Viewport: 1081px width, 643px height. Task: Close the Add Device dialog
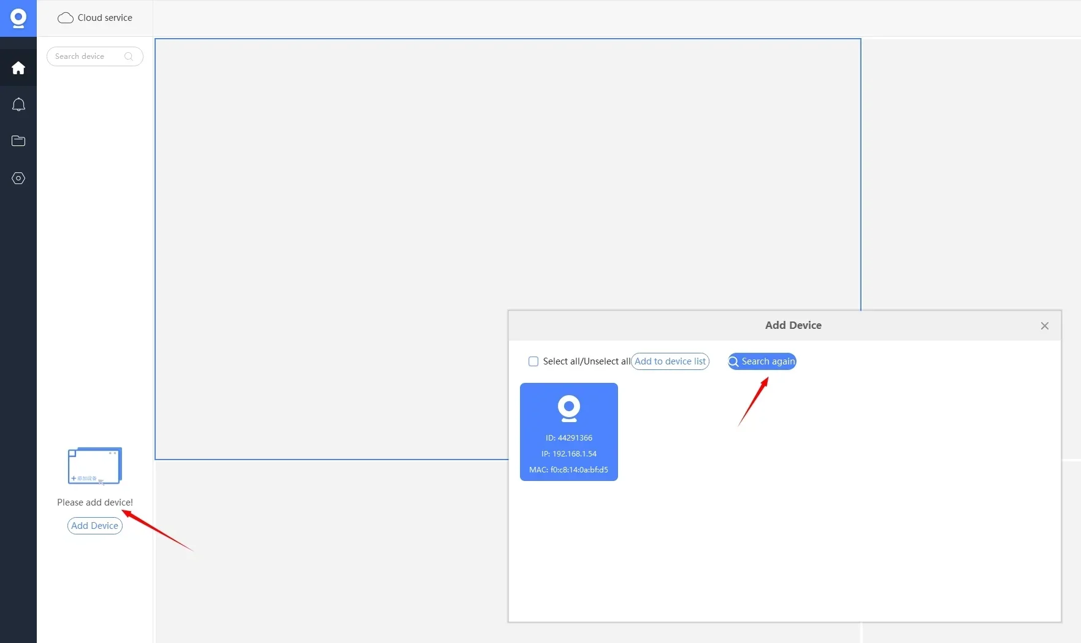1044,326
